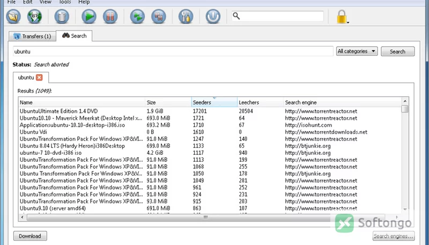Click the green resume play icon
The height and width of the screenshot is (245, 429).
[89, 17]
